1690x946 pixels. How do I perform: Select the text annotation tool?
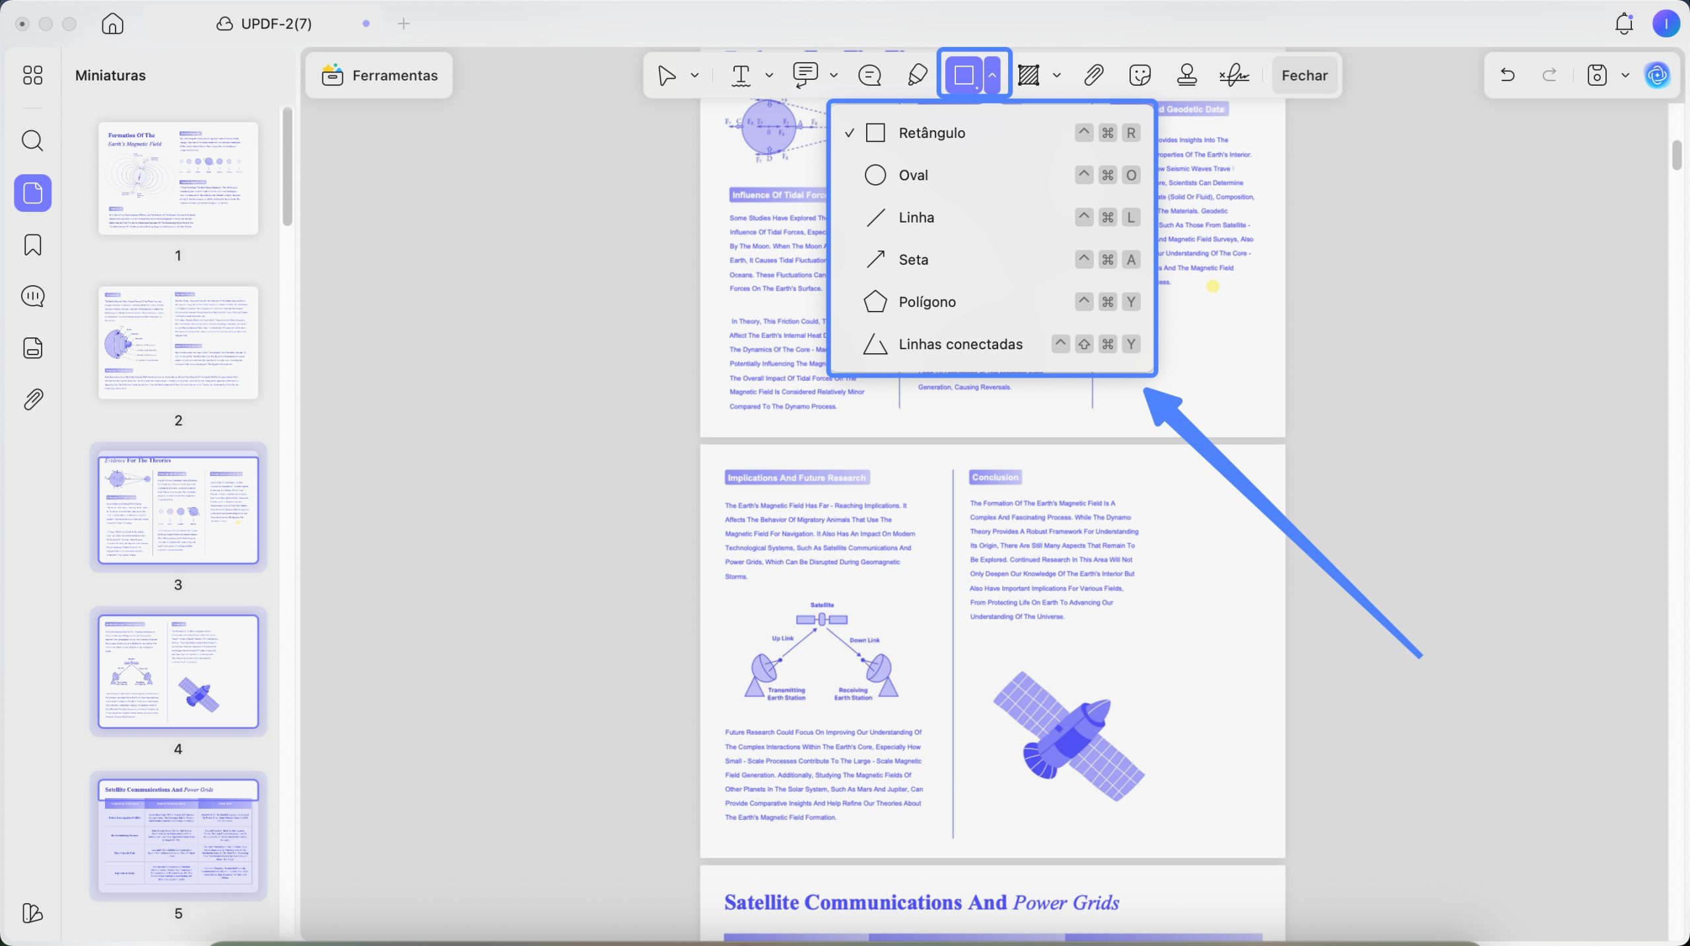tap(741, 75)
